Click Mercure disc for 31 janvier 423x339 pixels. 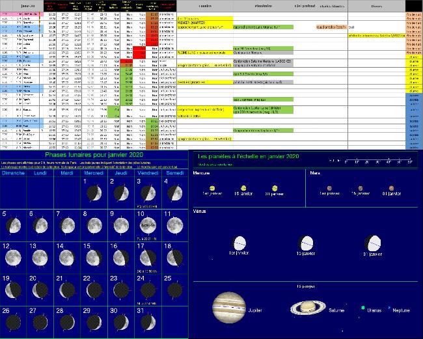(275, 188)
